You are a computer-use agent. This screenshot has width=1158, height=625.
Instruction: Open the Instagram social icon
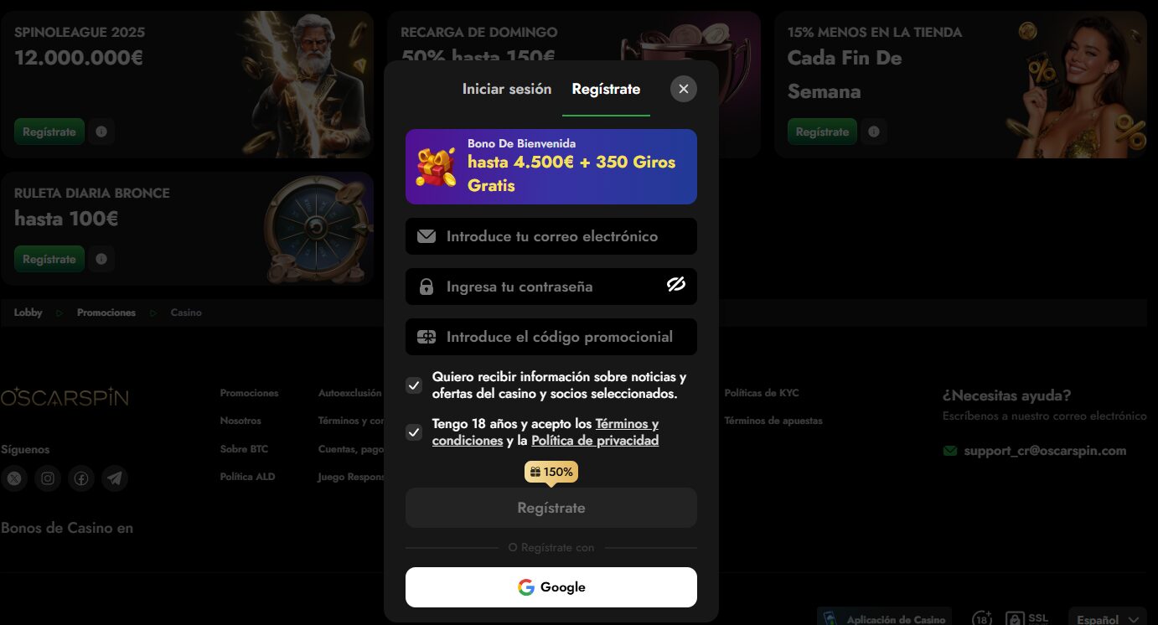[48, 478]
